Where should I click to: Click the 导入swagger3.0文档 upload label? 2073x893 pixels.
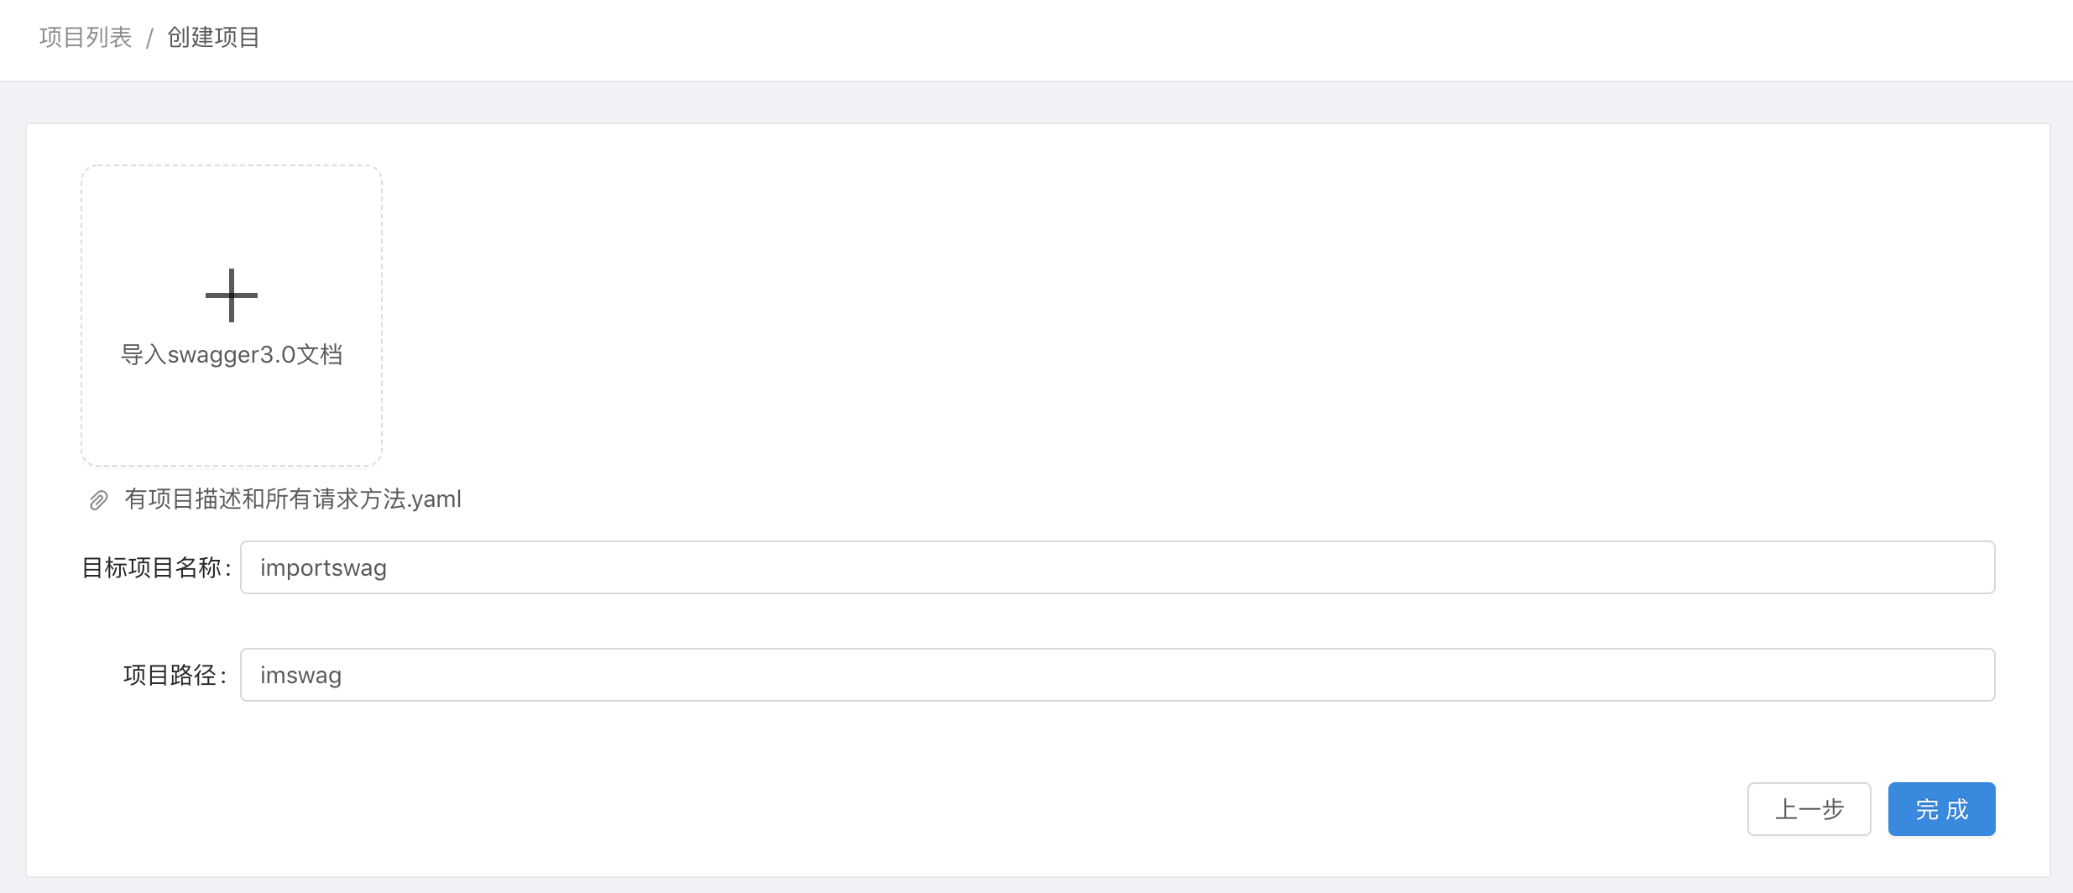[x=232, y=355]
